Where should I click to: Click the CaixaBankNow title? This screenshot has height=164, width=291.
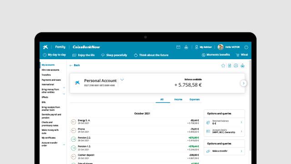coord(86,47)
